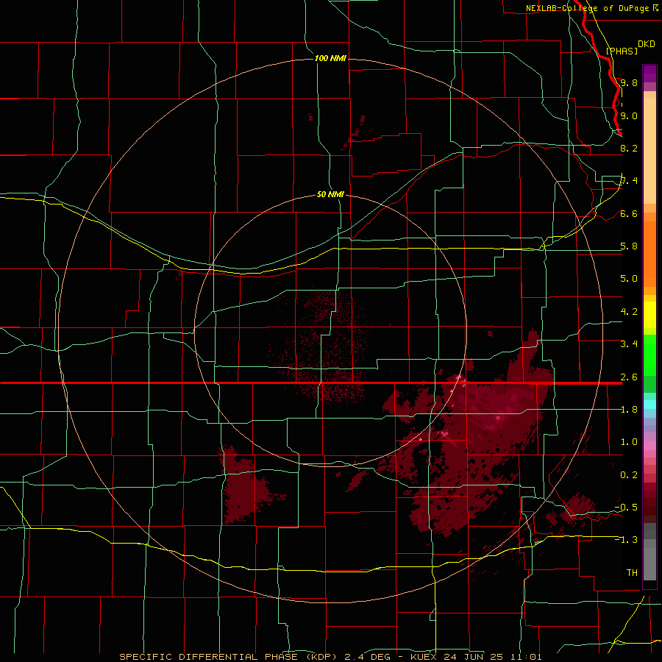This screenshot has width=662, height=662.
Task: Pick the purple top segment of the color bar
Action: [x=649, y=74]
